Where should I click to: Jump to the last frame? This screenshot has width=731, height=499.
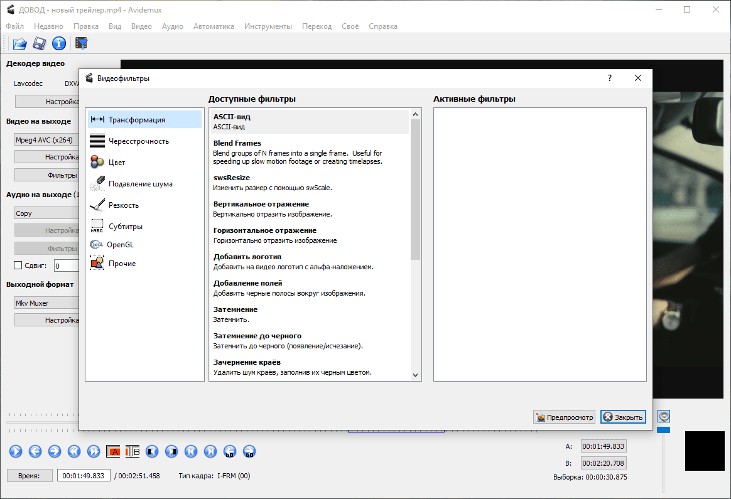[x=211, y=451]
